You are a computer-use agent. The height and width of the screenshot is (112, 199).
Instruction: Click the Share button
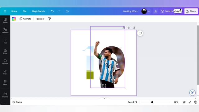pyautogui.click(x=191, y=11)
